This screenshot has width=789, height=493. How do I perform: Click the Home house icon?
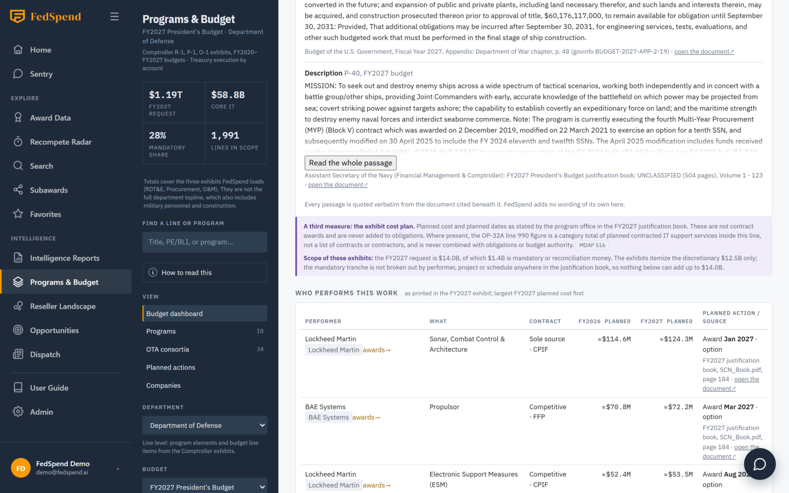click(18, 50)
